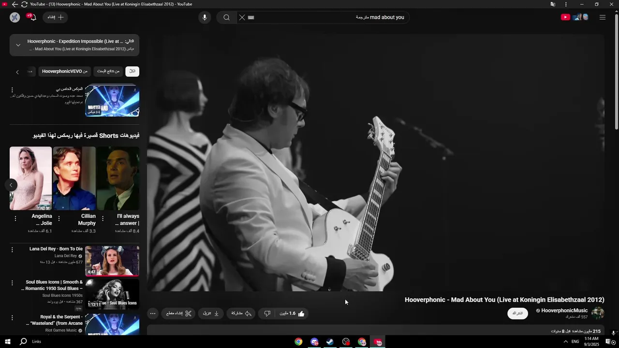Open the Cillian Murphy short thumbnail
The height and width of the screenshot is (348, 619).
[x=74, y=178]
